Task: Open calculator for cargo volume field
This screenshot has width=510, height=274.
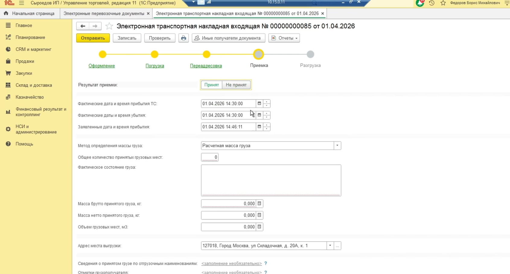Action: tap(259, 227)
